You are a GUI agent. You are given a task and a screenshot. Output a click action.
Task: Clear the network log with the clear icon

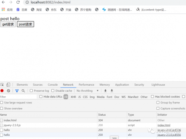coord(9,91)
